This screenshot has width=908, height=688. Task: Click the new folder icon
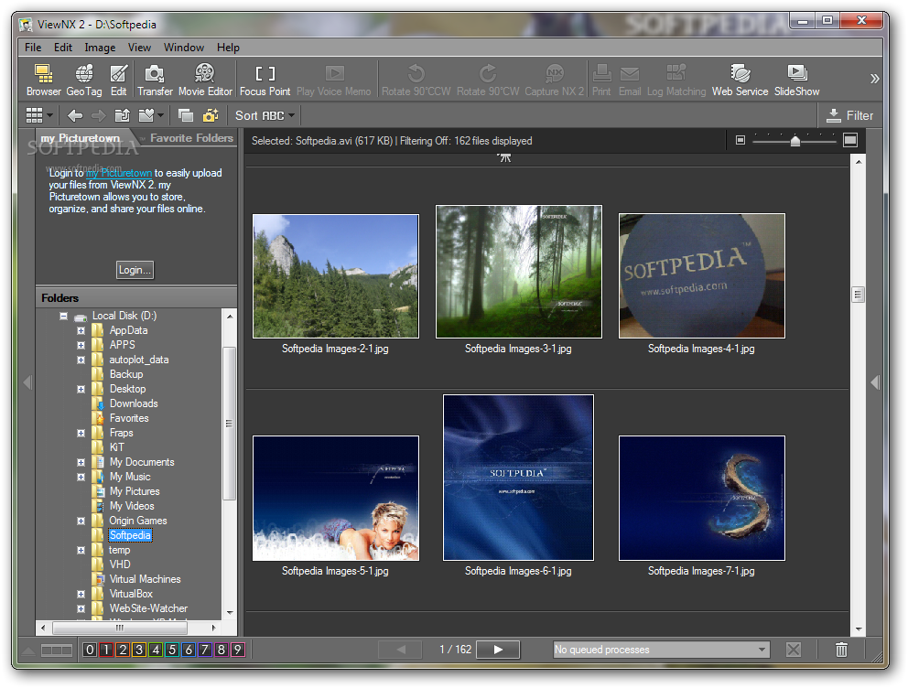click(x=211, y=115)
